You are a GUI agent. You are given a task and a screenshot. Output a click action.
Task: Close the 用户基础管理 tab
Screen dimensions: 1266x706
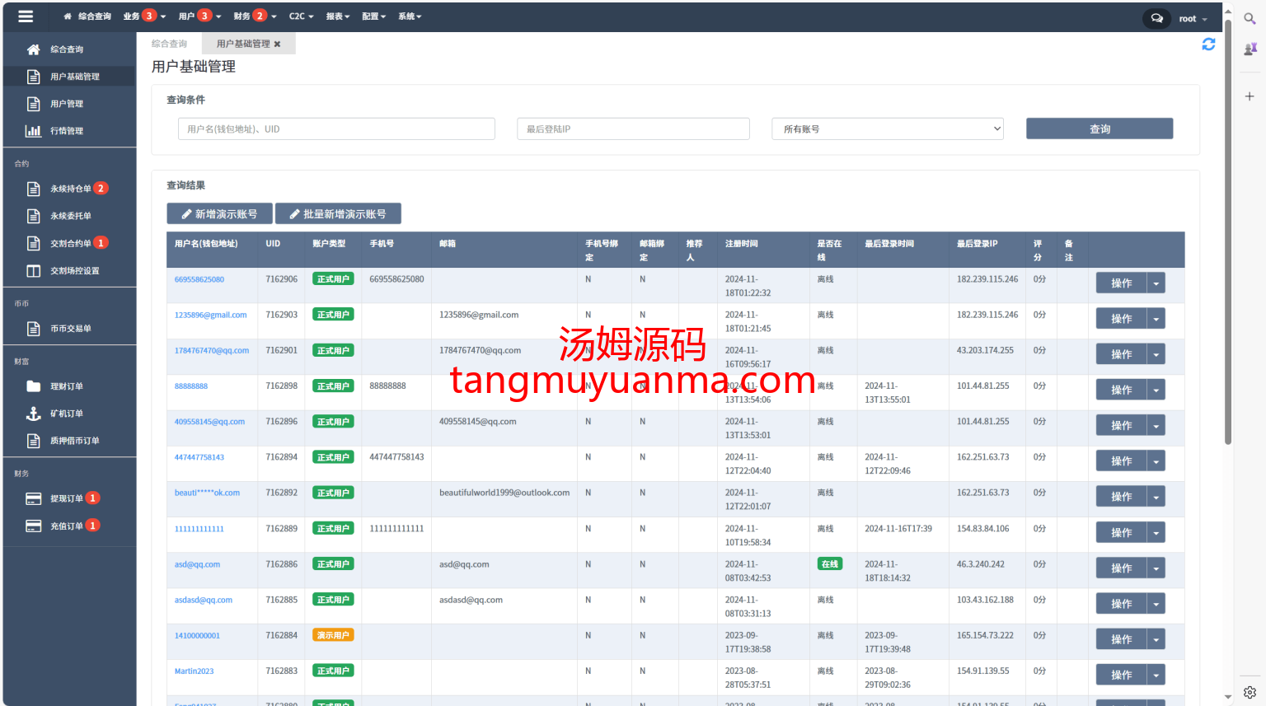point(278,44)
